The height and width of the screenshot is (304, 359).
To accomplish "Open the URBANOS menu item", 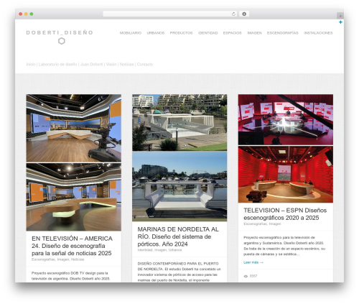I will [x=156, y=33].
